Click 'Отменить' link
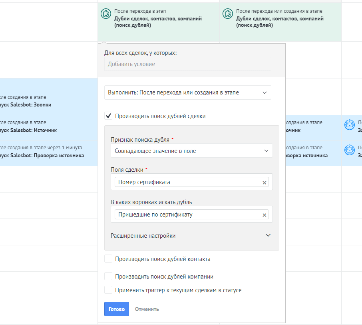Image resolution: width=362 pixels, height=325 pixels. (x=147, y=309)
